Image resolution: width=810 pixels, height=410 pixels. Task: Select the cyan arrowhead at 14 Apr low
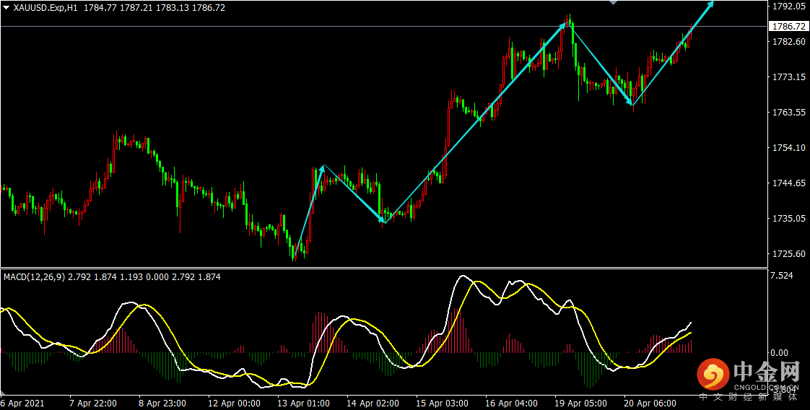pyautogui.click(x=383, y=220)
